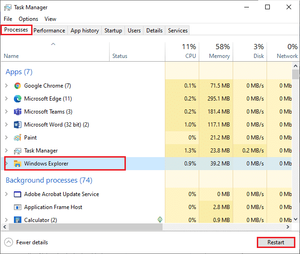Viewport: 300px width, 254px height.
Task: Switch to the App history tab
Action: pyautogui.click(x=85, y=31)
